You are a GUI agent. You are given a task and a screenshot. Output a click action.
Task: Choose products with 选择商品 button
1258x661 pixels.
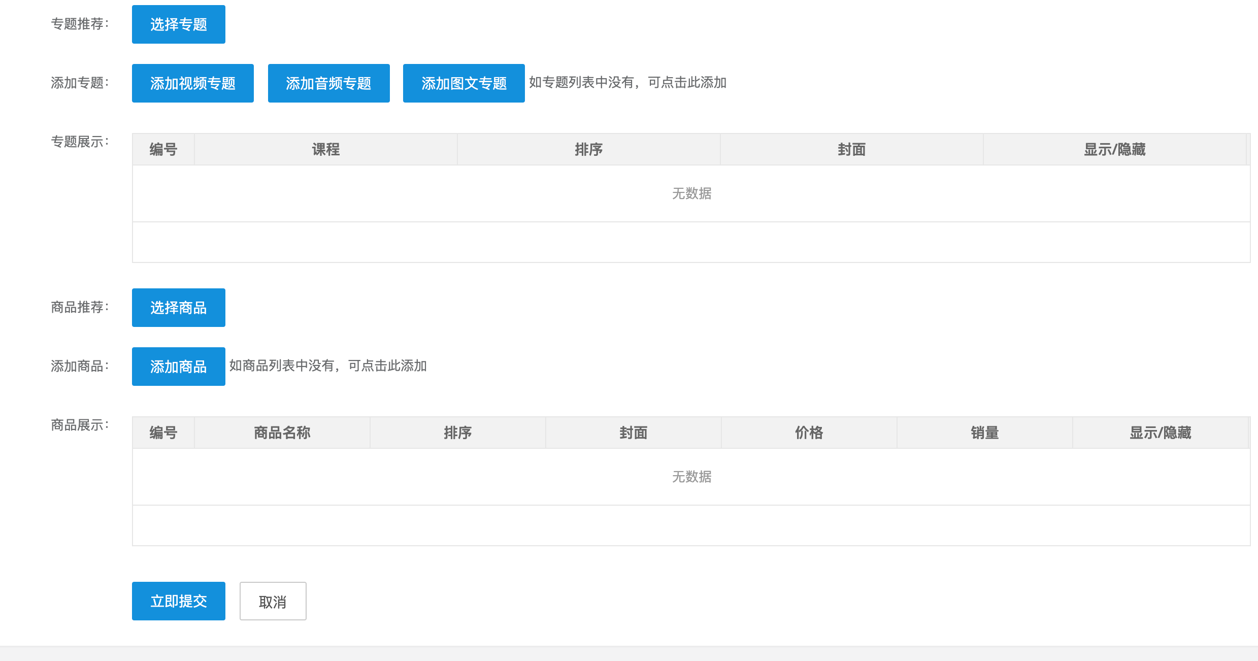[179, 308]
